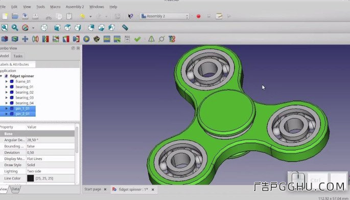350x200 pixels.
Task: Click the blue play animation icon
Action: point(86,39)
